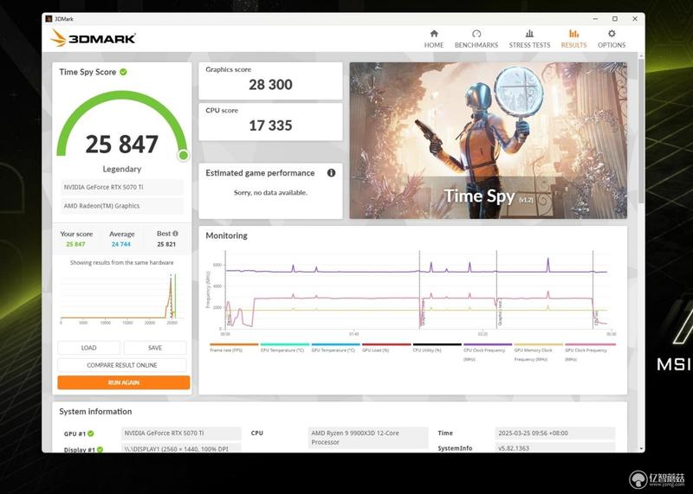693x494 pixels.
Task: Open the OPTIONS tab
Action: coord(612,39)
